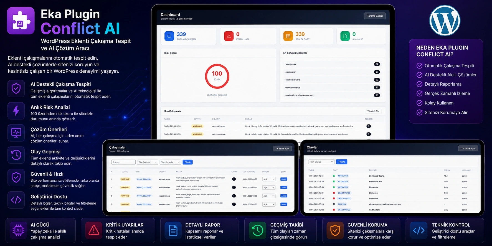Click the Eka Plugin puzzle-piece AI logo

21,21
